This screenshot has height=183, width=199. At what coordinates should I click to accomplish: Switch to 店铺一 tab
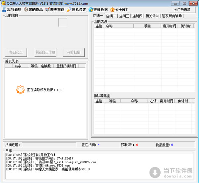point(98,16)
